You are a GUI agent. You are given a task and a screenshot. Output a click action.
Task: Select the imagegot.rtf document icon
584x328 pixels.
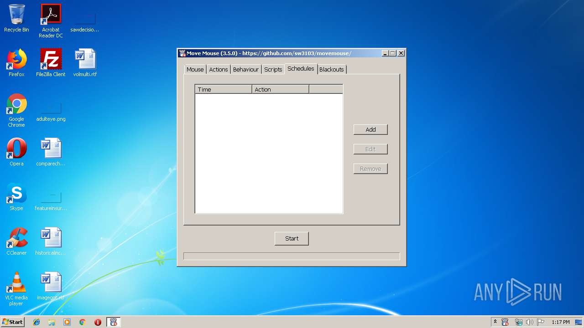click(x=51, y=286)
